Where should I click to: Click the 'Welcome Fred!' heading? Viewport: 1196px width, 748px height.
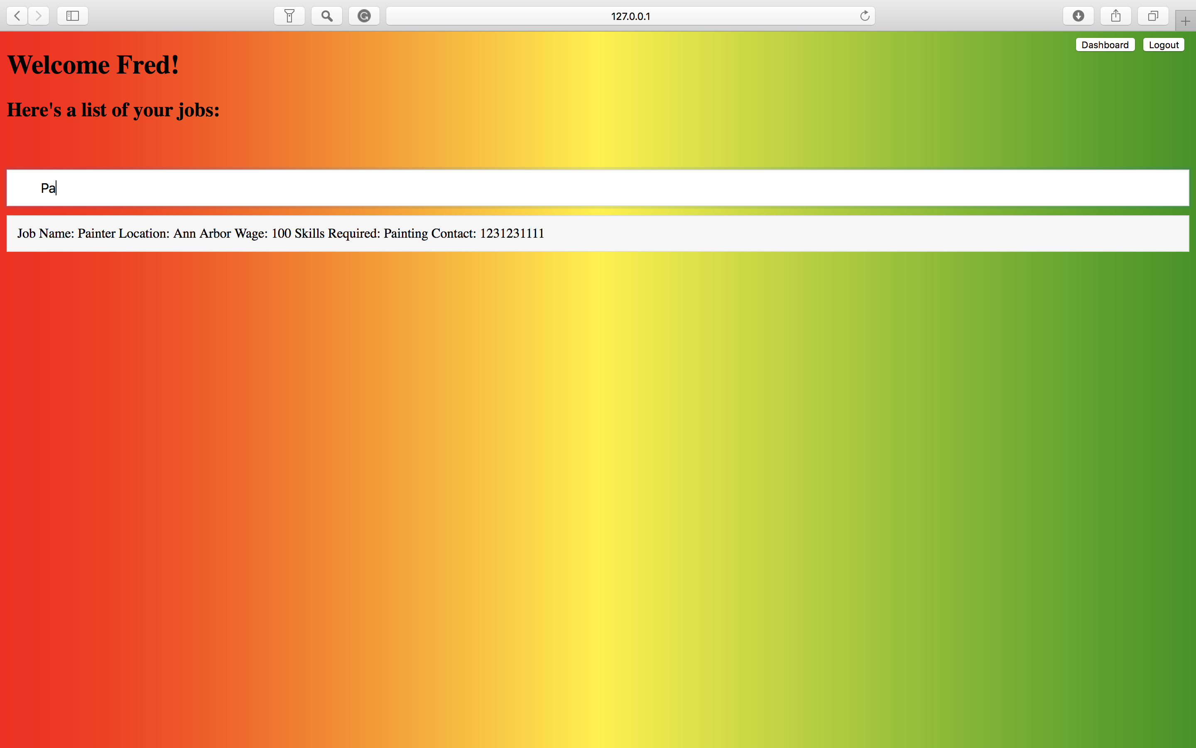tap(93, 65)
